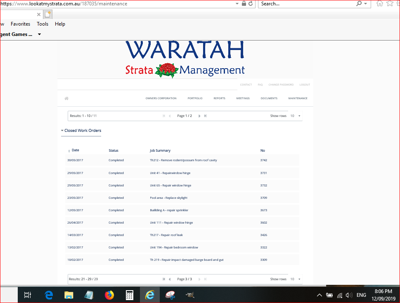400x303 pixels.
Task: Click the date 13/02/2017 row
Action: click(x=182, y=247)
